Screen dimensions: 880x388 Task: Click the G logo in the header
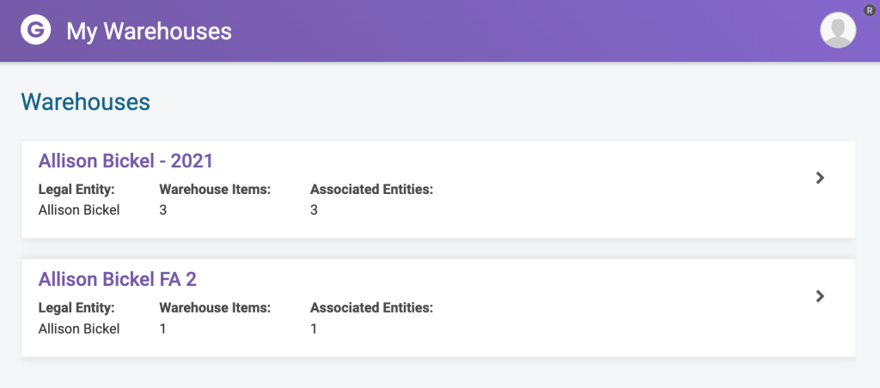[36, 29]
